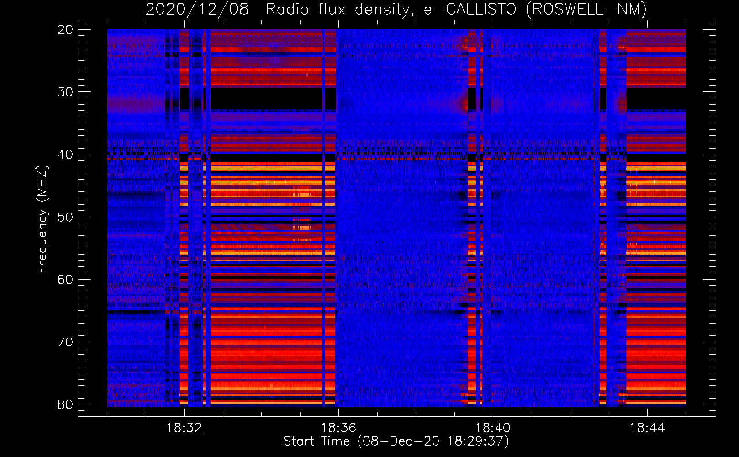This screenshot has height=457, width=739.
Task: Click the "Start Time (08-Dec-20 18:29:37)" axis label
Action: point(396,441)
